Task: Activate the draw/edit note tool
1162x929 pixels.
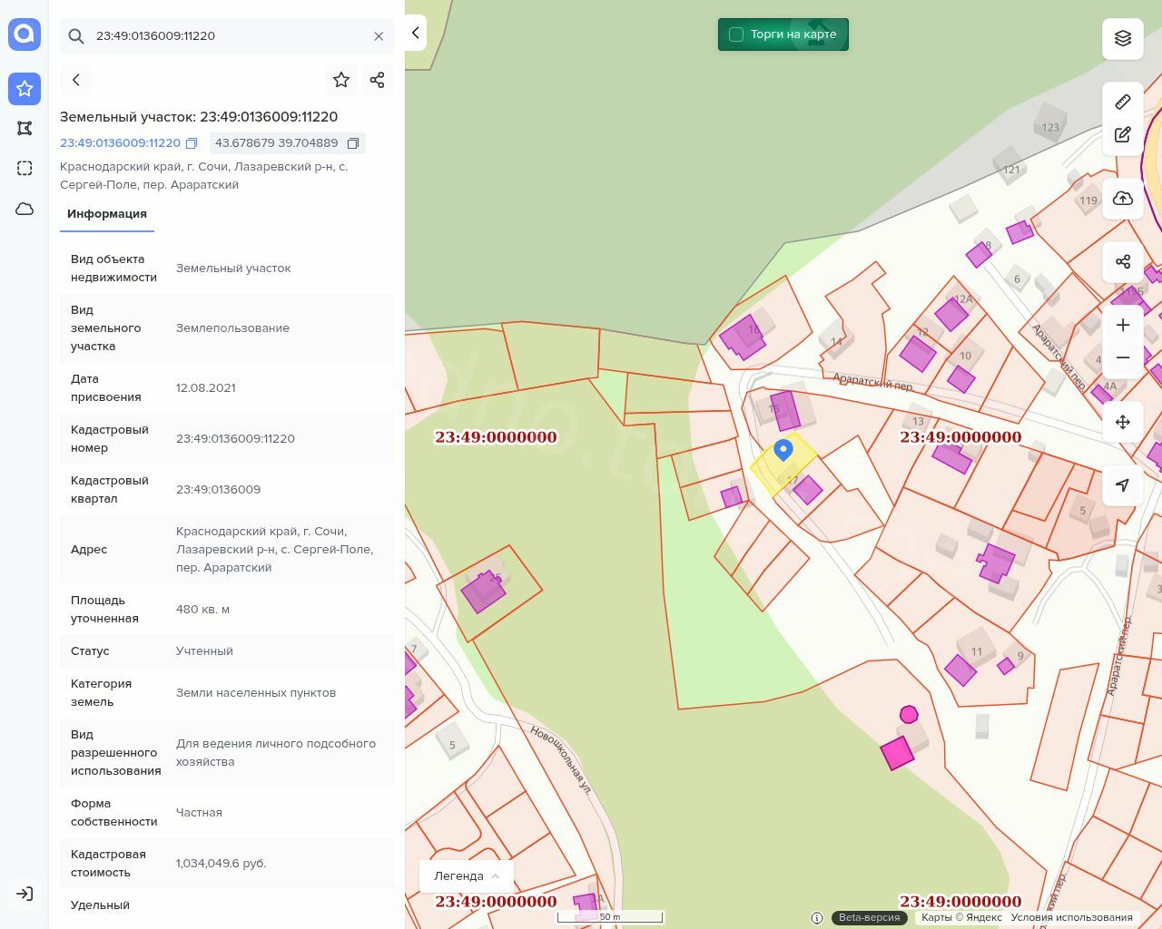Action: (1123, 135)
